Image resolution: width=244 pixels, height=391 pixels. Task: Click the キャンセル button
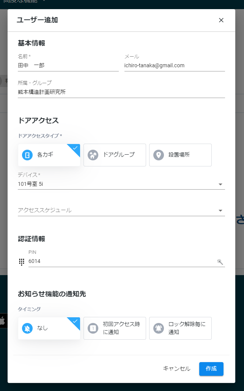(x=176, y=369)
